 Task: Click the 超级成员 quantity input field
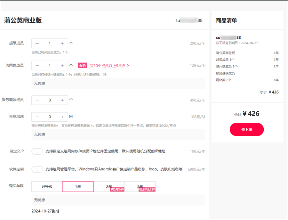50,43
